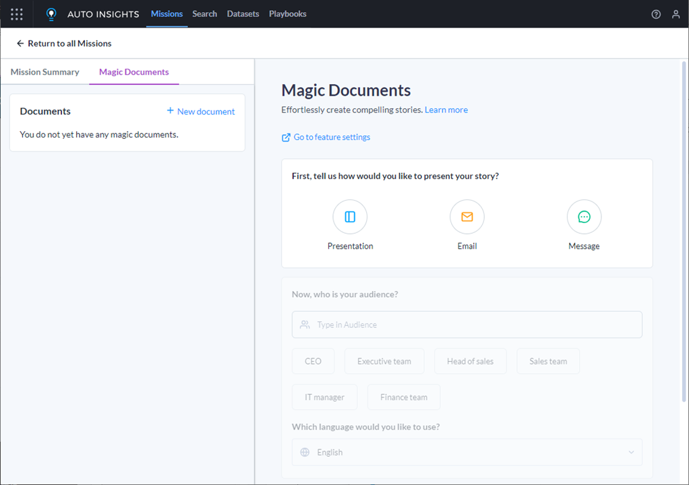Open the Search menu item
This screenshot has width=689, height=485.
click(x=204, y=14)
